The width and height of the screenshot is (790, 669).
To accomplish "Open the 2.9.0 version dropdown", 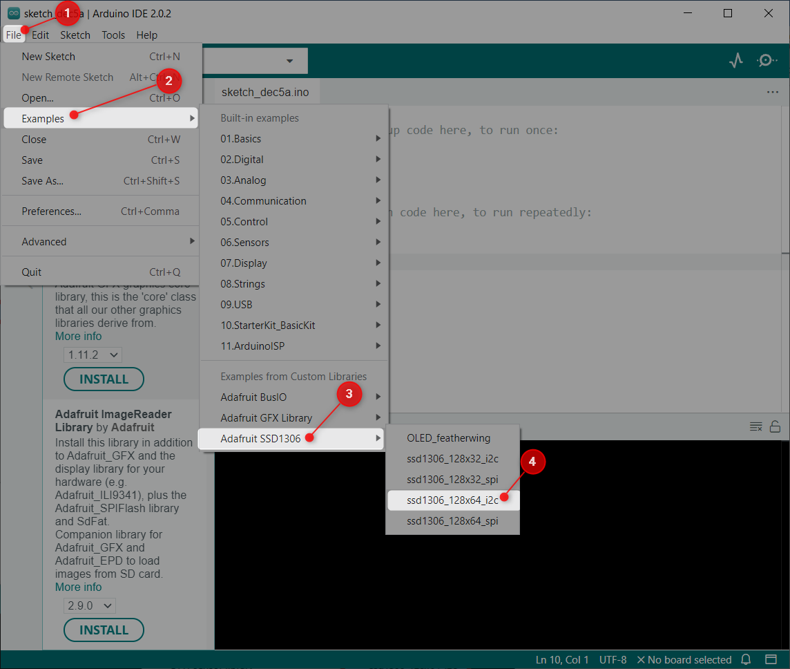I will click(90, 605).
